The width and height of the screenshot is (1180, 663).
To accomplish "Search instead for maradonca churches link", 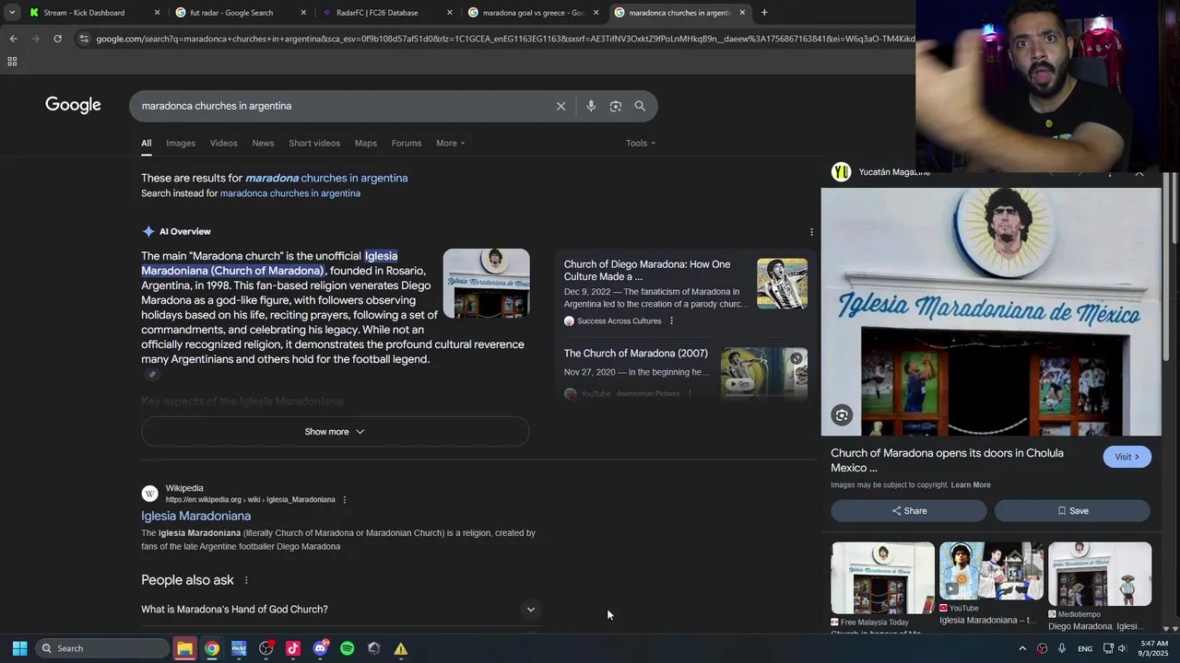I will click(290, 193).
